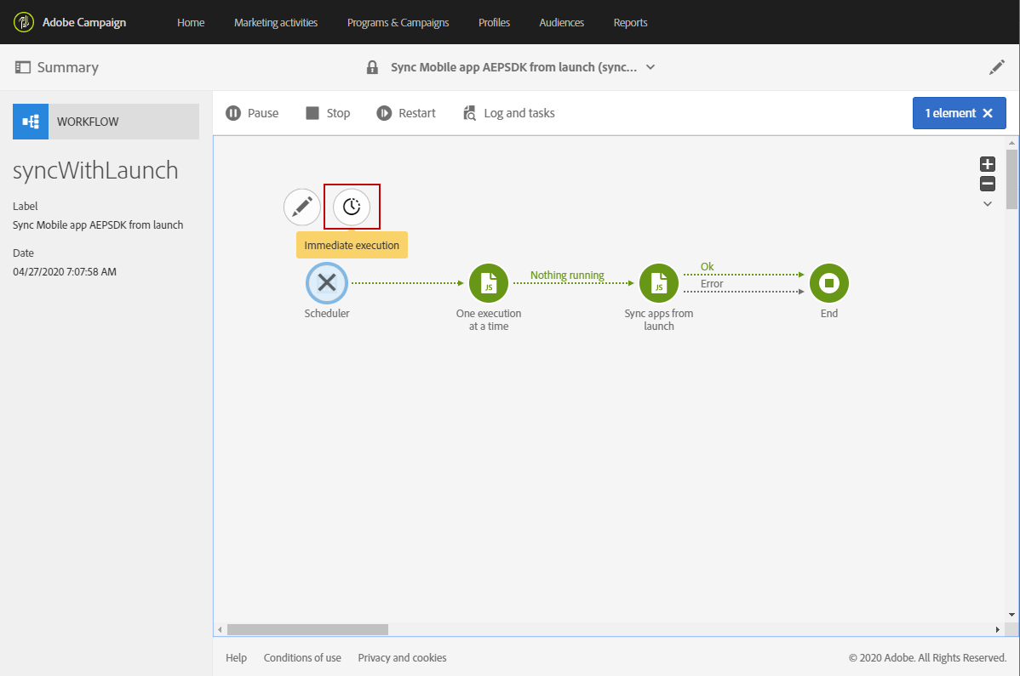Click the scroll left arrow
The image size is (1020, 676).
pyautogui.click(x=220, y=629)
